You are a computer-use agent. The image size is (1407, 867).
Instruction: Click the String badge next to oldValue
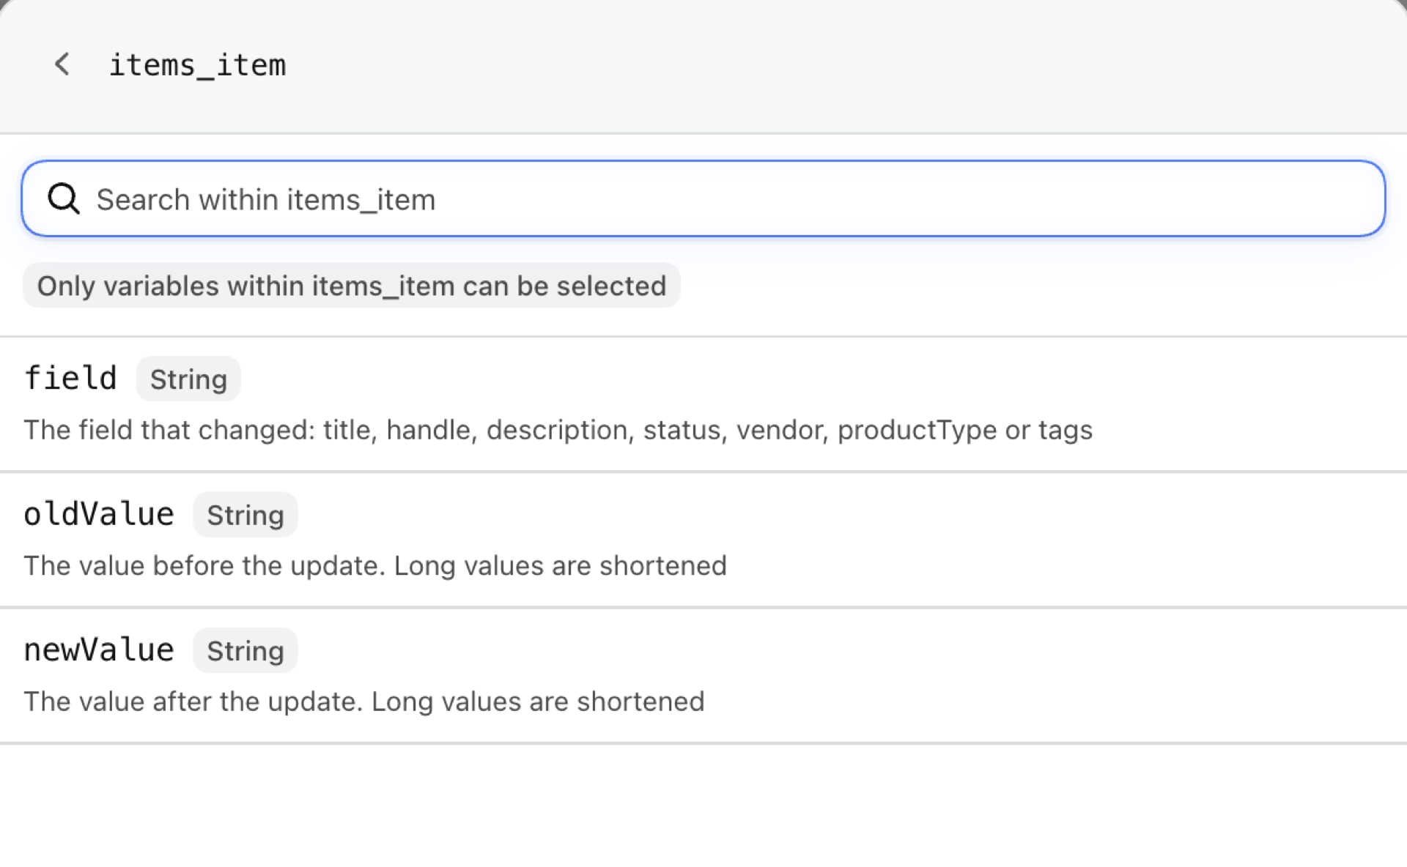tap(245, 515)
